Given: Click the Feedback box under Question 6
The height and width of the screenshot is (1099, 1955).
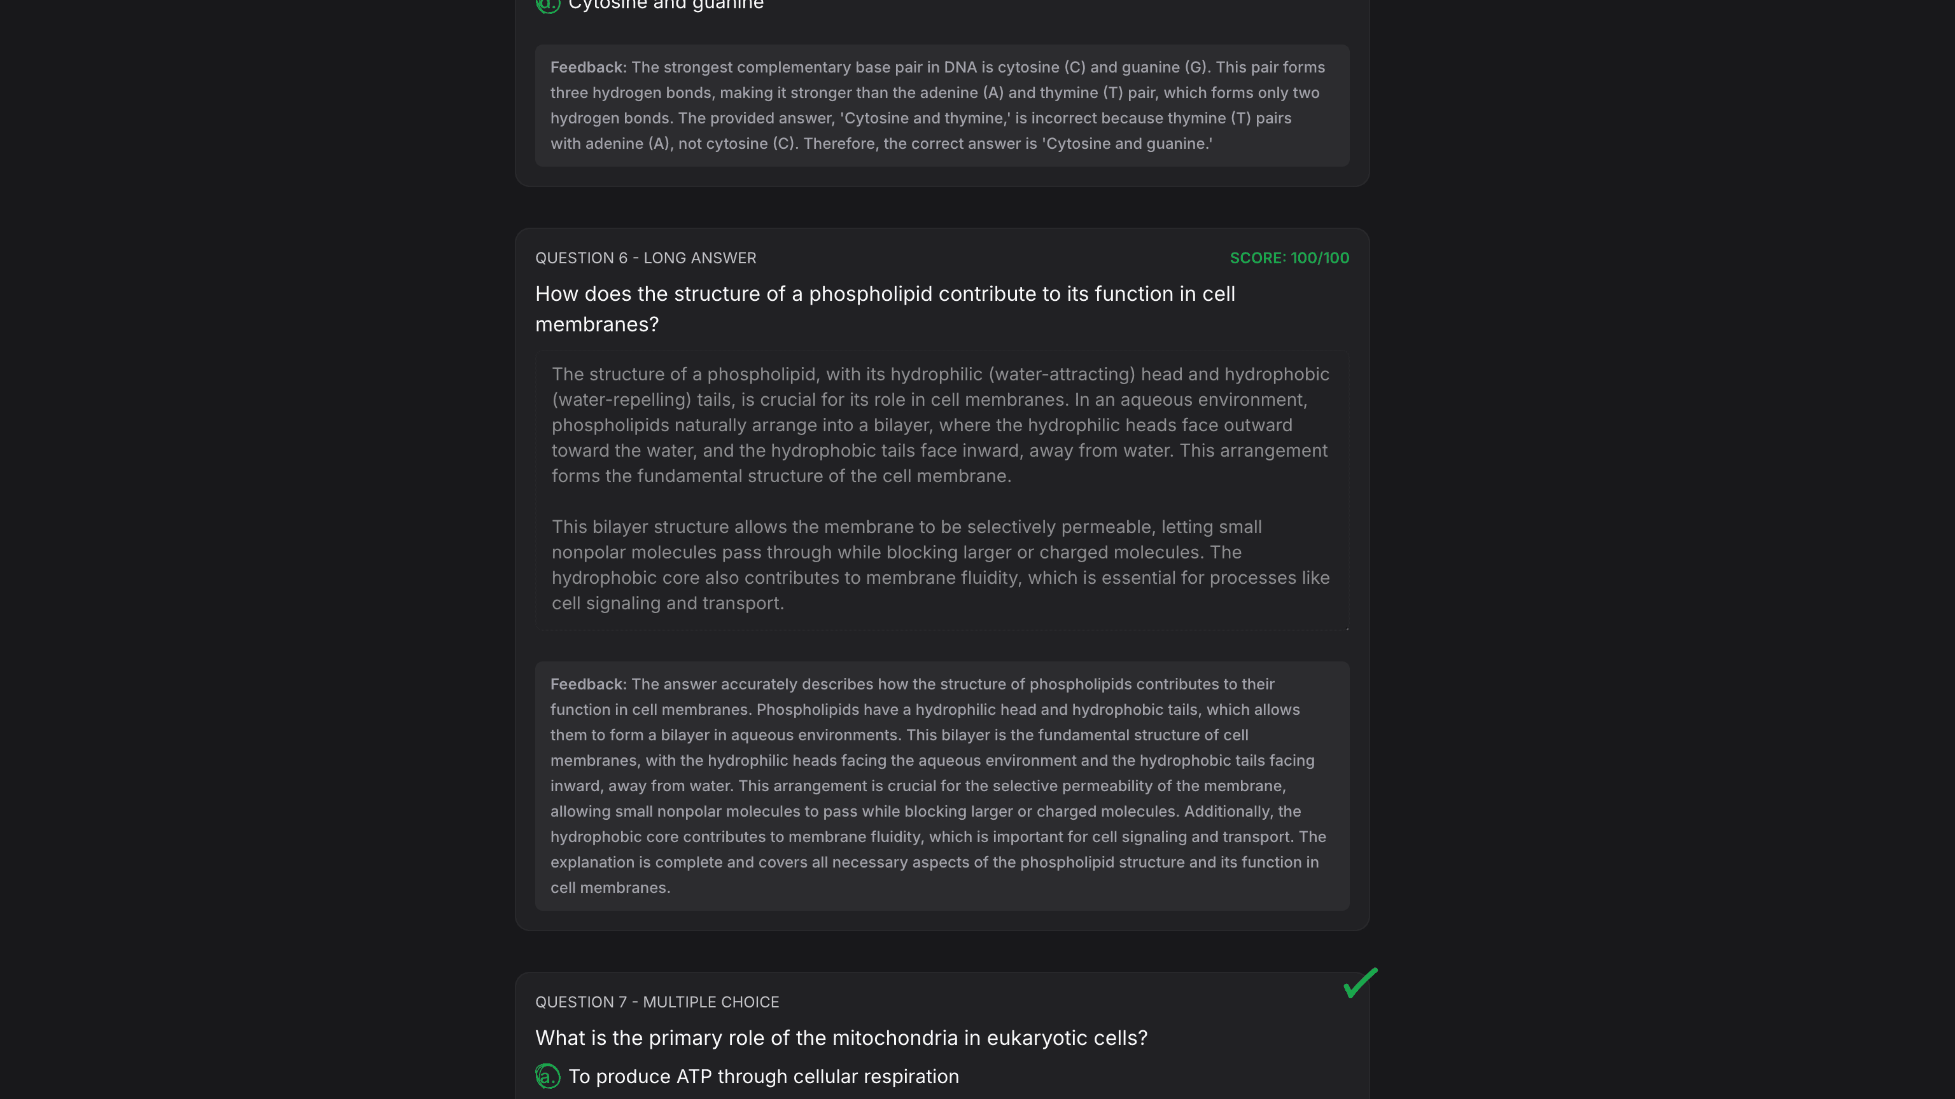Looking at the screenshot, I should tap(941, 785).
